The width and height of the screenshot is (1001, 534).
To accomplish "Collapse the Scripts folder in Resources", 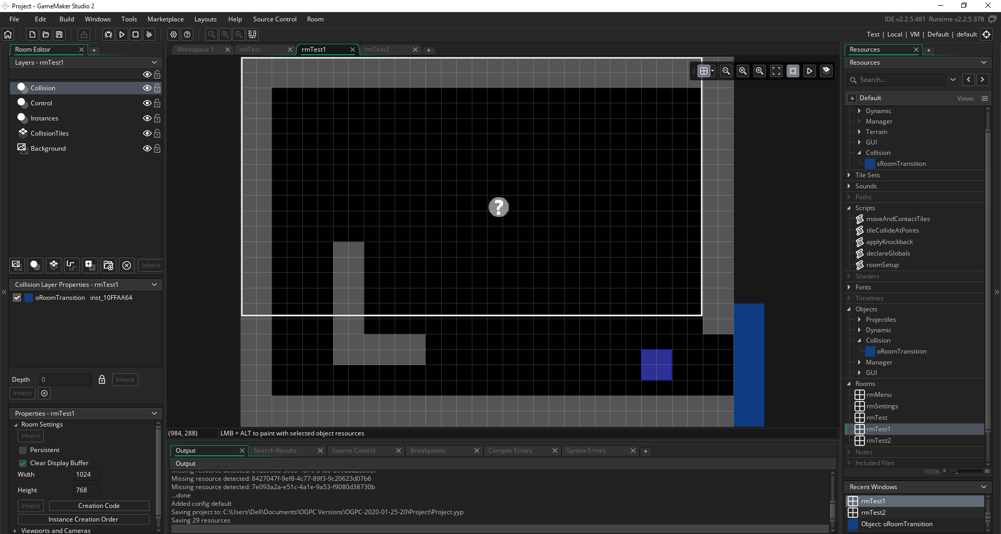I will (x=849, y=208).
